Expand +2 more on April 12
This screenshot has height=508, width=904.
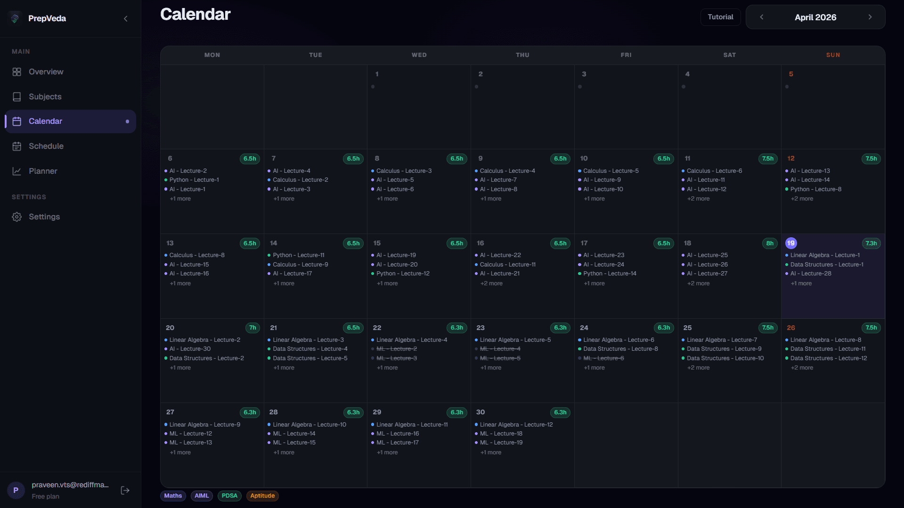[x=802, y=199]
